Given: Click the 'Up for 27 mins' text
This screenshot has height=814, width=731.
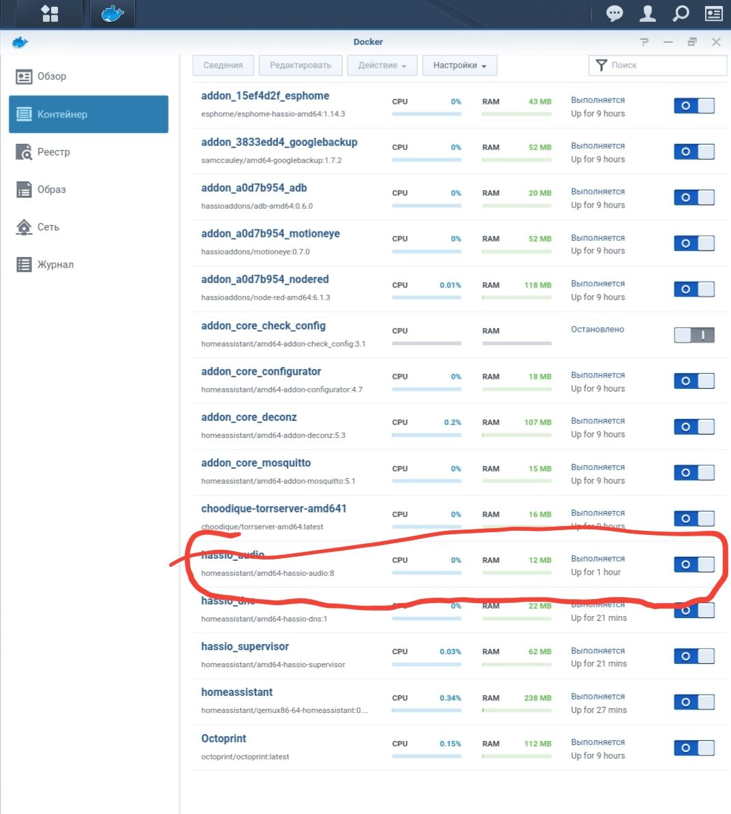Looking at the screenshot, I should click(599, 710).
